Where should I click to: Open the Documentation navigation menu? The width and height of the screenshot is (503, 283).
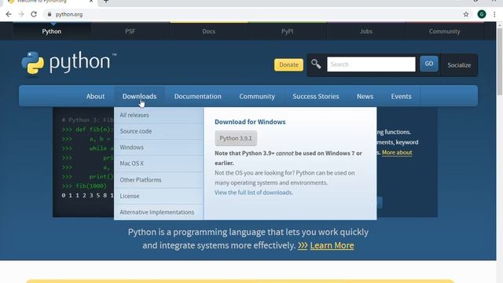pyautogui.click(x=197, y=96)
